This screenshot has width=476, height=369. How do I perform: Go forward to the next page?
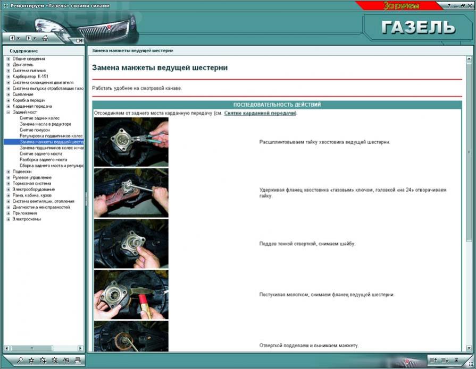(29, 38)
